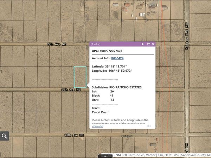Screen dimensions: 211x158
Task: Maximize the parcel info popup
Action: (x=148, y=44)
